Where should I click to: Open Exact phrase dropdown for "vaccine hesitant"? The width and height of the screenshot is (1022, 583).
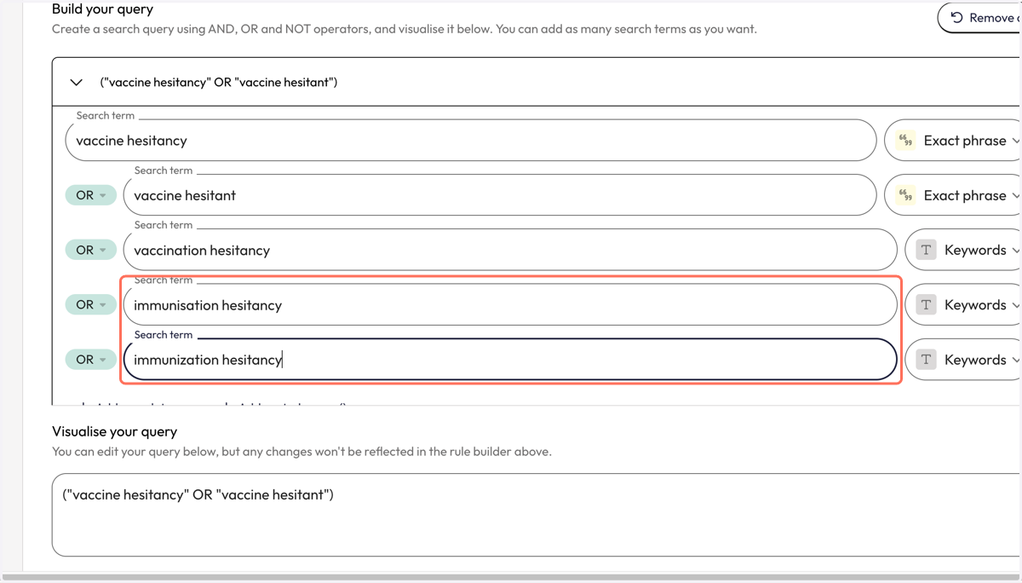pyautogui.click(x=954, y=195)
